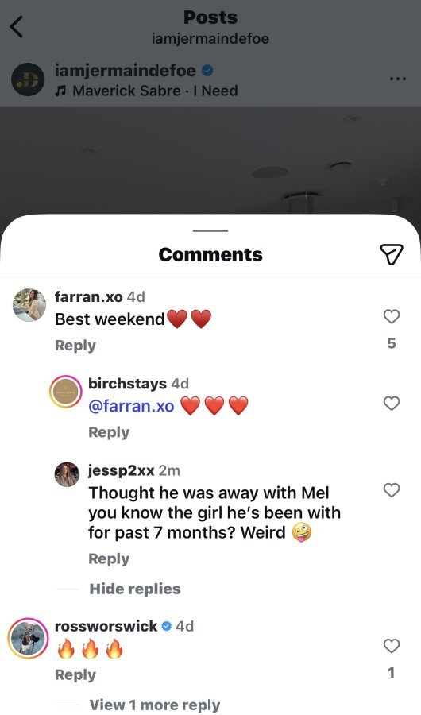The image size is (421, 715).
Task: Expand View 1 more reply
Action: 155,705
